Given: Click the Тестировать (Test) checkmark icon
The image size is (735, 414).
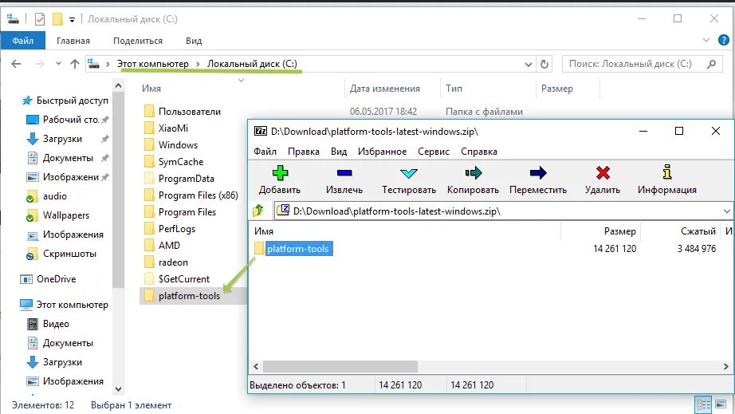Looking at the screenshot, I should tap(409, 173).
